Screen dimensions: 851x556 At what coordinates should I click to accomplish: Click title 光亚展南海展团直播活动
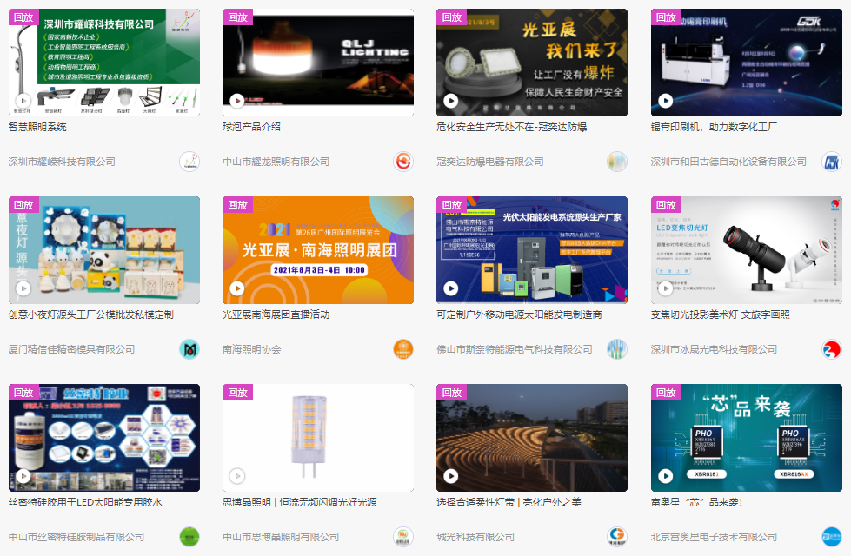point(276,314)
